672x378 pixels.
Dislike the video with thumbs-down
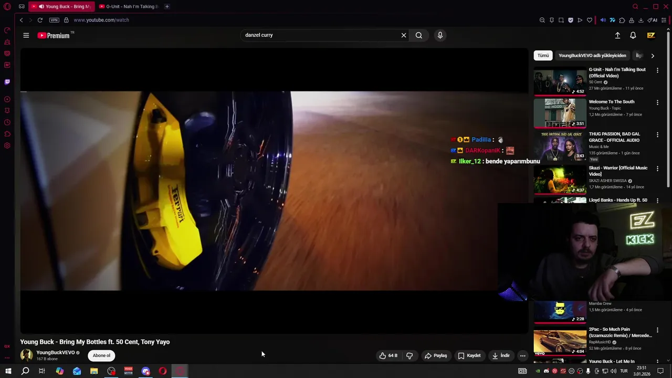point(409,355)
